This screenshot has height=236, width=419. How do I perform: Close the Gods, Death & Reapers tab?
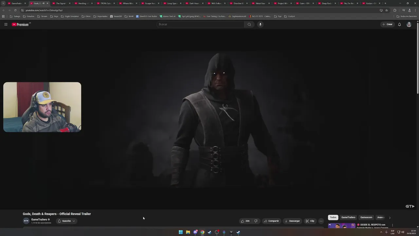(47, 3)
